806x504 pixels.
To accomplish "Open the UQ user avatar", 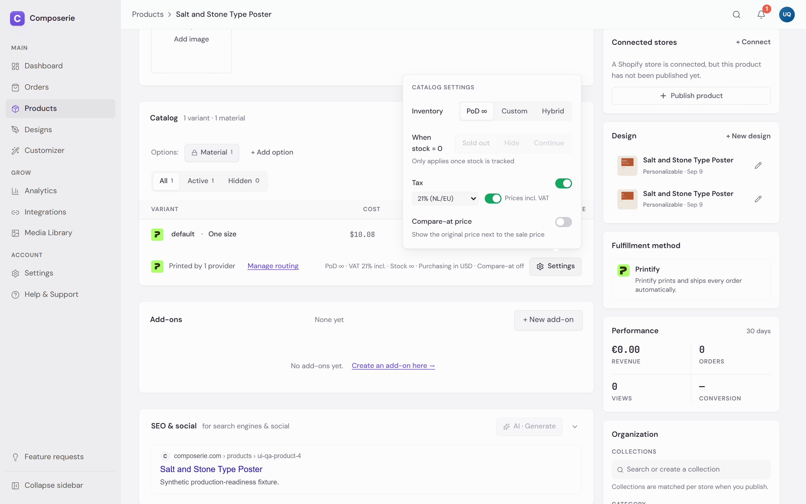I will (787, 14).
